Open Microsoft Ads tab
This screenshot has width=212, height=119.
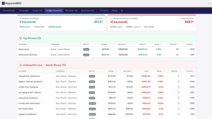tap(71, 11)
